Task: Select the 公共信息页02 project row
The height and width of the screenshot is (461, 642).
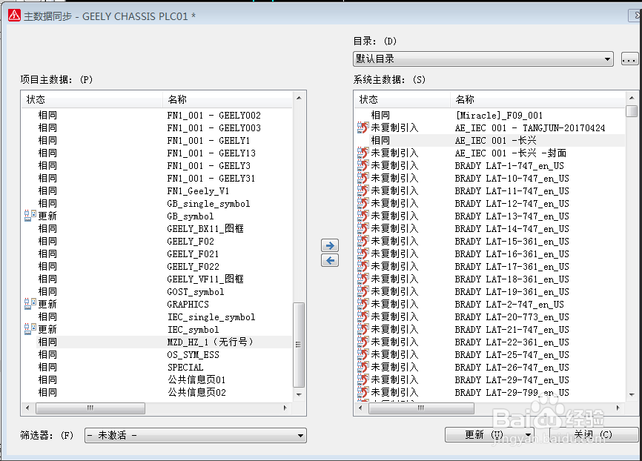Action: (x=157, y=392)
